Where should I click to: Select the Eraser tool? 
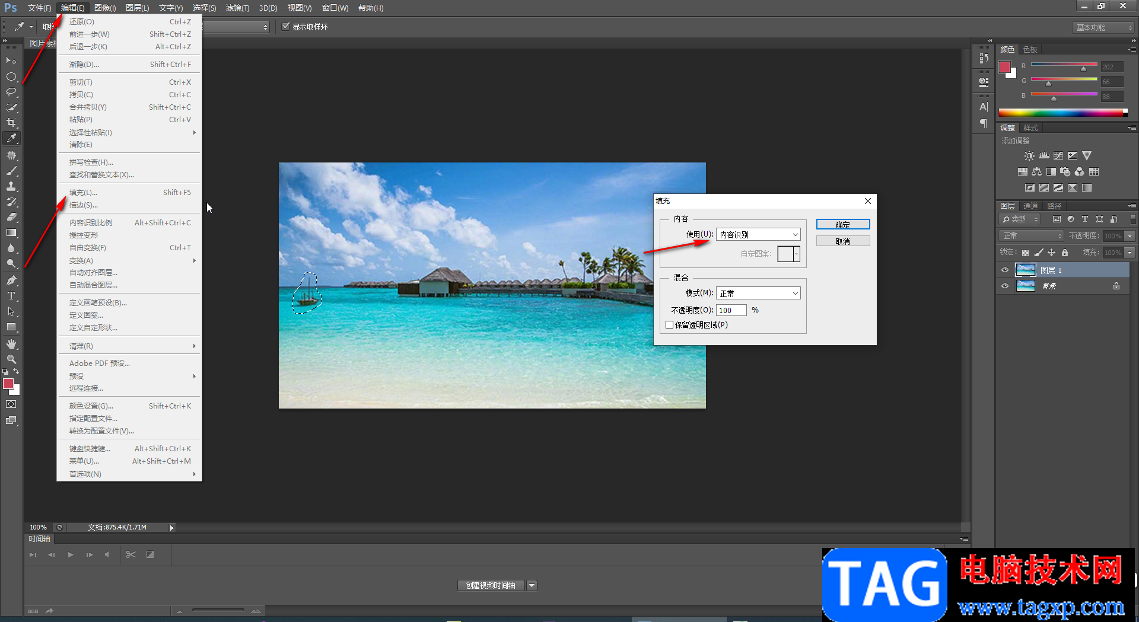click(11, 217)
